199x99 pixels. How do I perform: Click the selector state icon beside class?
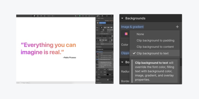(97, 23)
